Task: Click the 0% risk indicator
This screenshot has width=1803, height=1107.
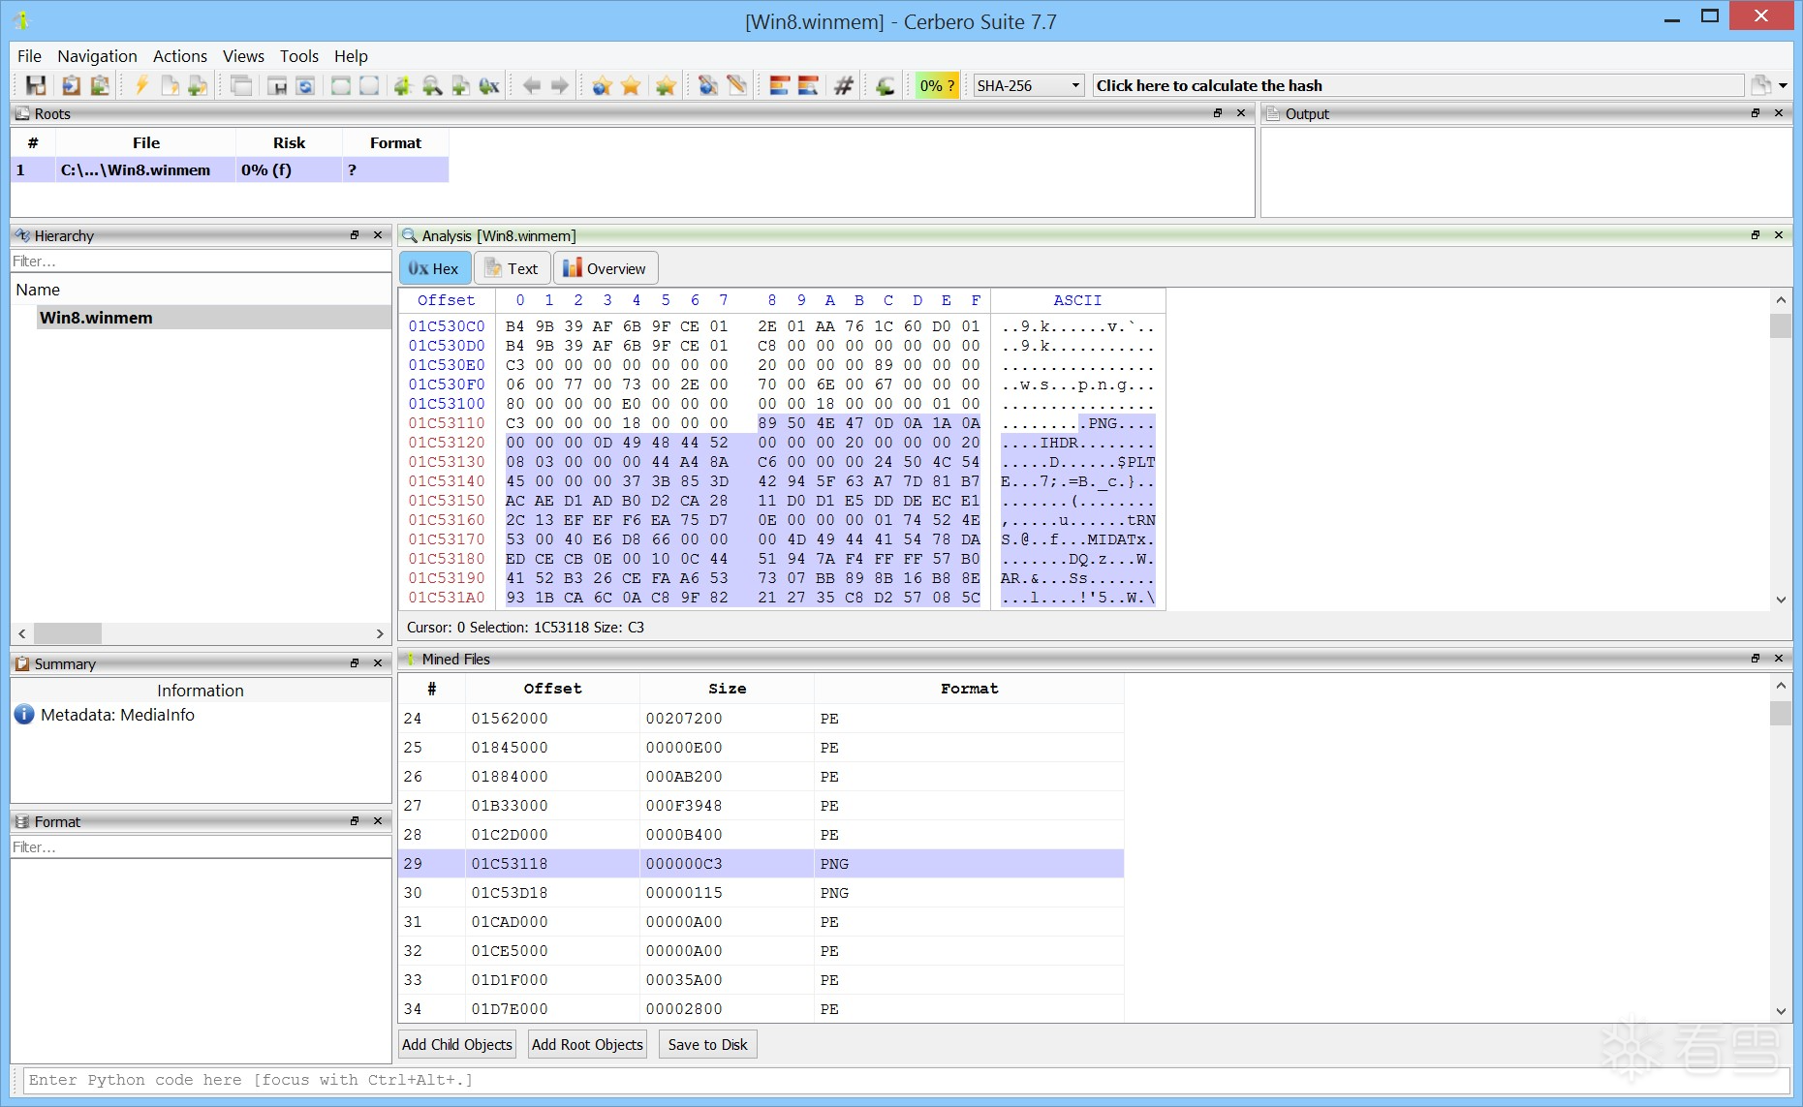Action: [x=937, y=85]
